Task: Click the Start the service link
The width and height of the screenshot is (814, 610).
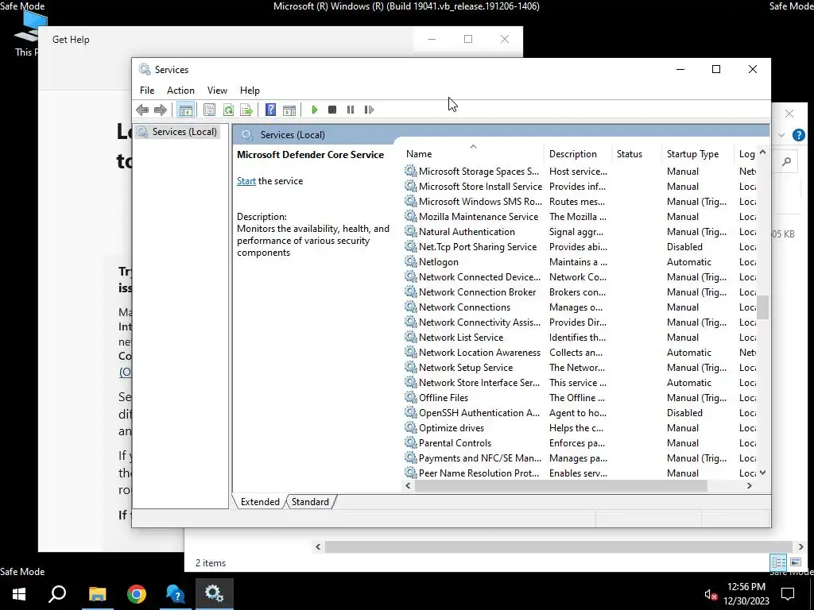Action: click(246, 181)
